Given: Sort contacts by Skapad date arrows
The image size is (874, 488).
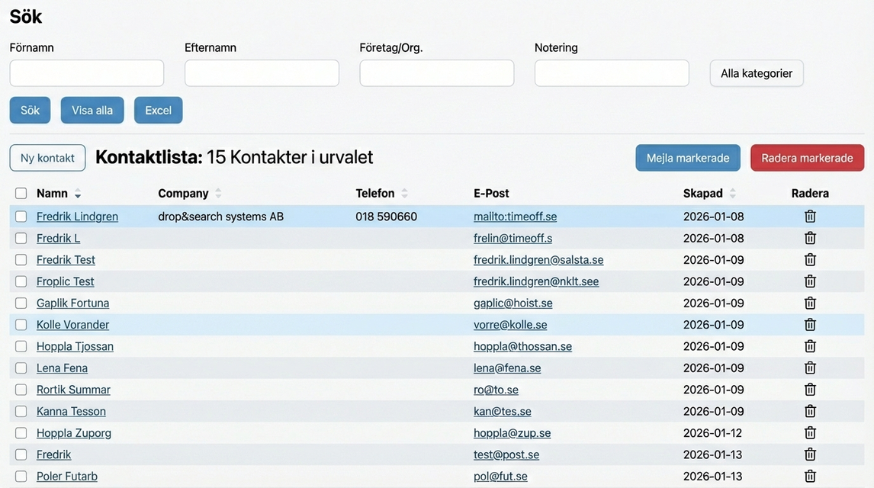Looking at the screenshot, I should [733, 194].
